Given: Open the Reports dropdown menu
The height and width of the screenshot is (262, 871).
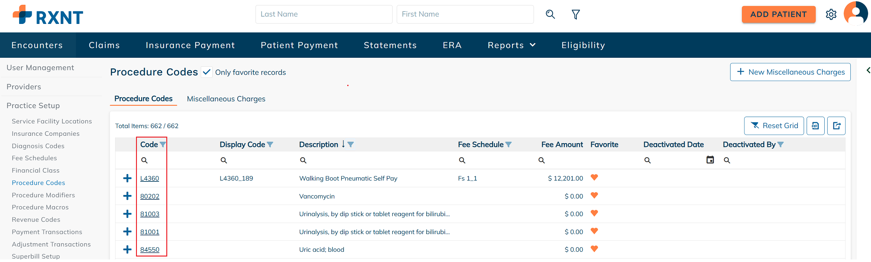Looking at the screenshot, I should click(511, 45).
